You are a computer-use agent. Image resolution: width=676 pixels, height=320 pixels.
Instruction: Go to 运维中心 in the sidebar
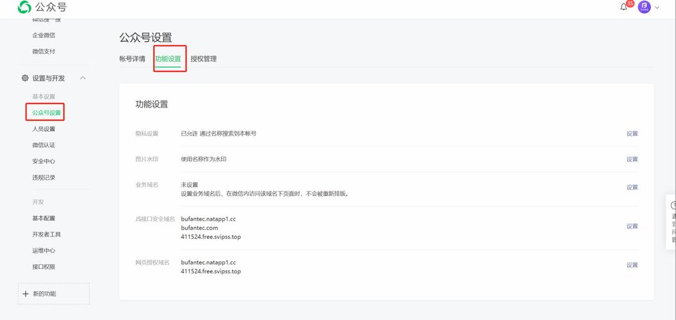[44, 251]
